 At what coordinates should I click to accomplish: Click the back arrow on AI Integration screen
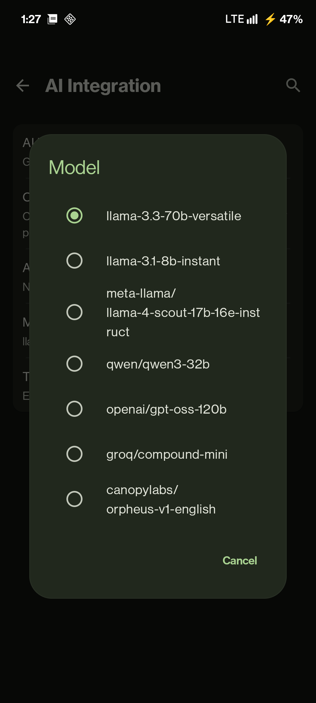[22, 86]
